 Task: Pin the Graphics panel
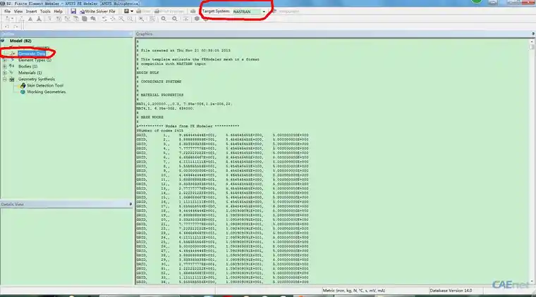pyautogui.click(x=533, y=34)
